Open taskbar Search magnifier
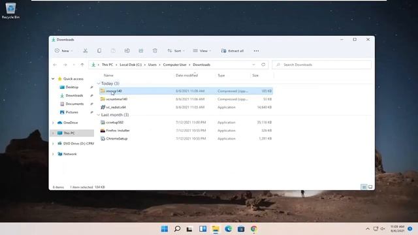Viewport: 418px width, 235px height. (177, 229)
